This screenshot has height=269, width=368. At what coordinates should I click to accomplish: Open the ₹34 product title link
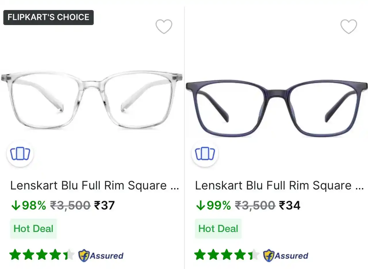coord(280,185)
